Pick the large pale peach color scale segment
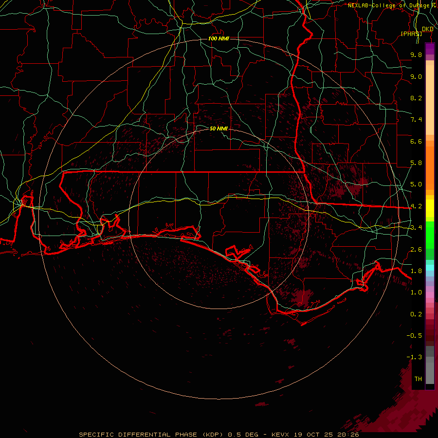This screenshot has width=438, height=438. (430, 100)
